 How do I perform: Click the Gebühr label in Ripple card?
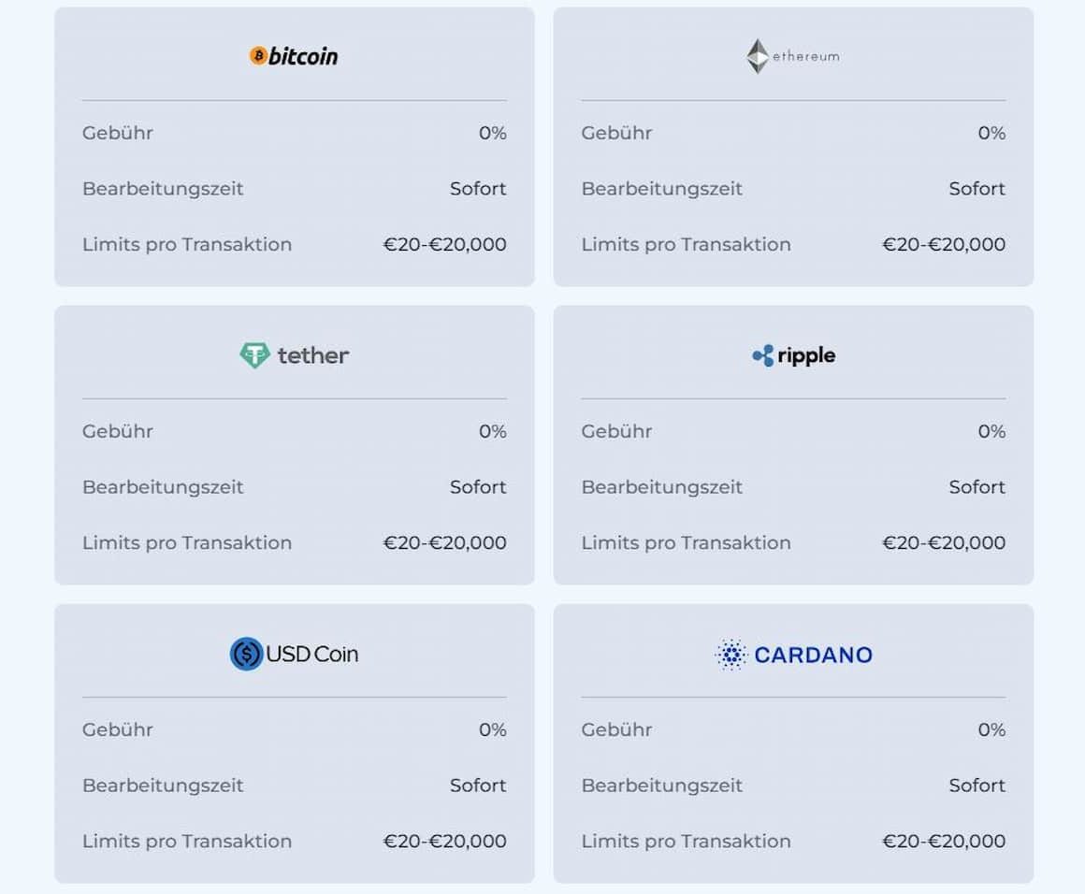click(616, 431)
